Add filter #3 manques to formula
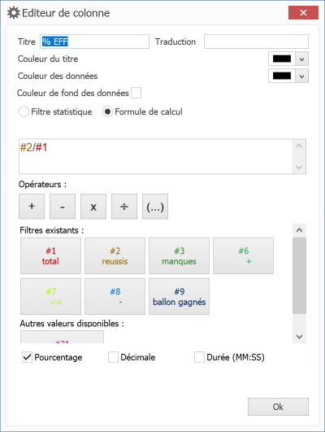This screenshot has width=325, height=432. click(x=179, y=255)
